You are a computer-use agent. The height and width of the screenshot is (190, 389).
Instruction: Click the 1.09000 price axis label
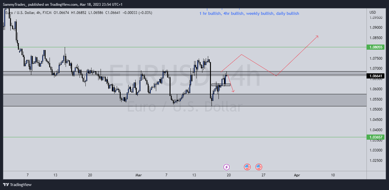point(376,28)
